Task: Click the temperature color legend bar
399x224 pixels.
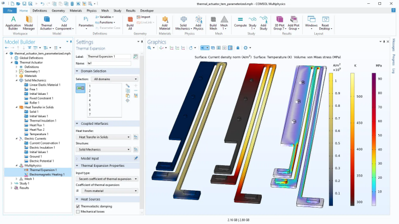Action: [x=353, y=140]
